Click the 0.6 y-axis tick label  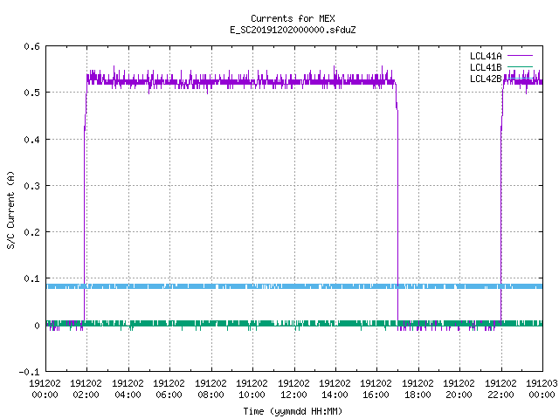[31, 46]
